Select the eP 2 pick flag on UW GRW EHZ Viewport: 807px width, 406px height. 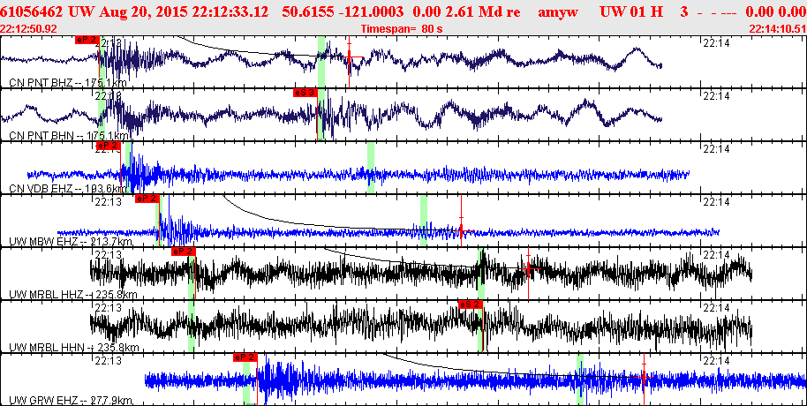245,357
